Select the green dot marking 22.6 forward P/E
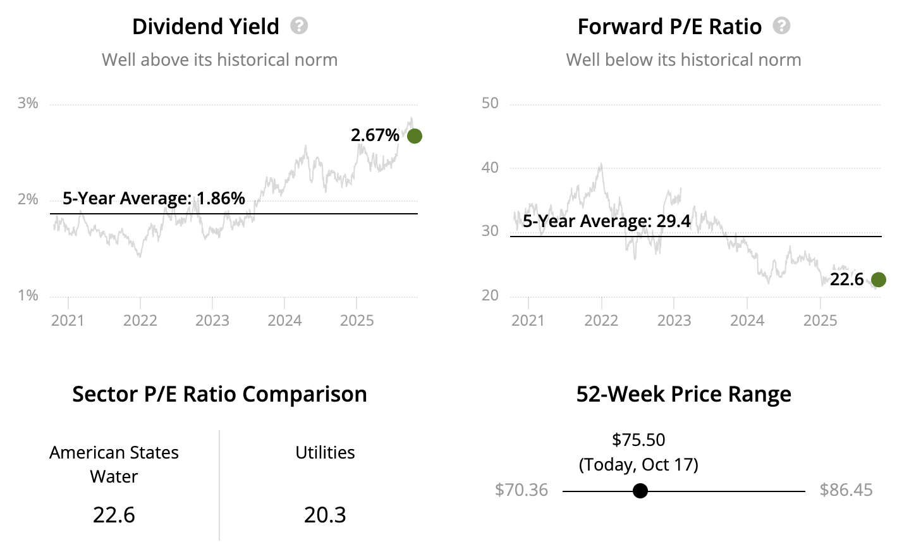 pyautogui.click(x=878, y=280)
